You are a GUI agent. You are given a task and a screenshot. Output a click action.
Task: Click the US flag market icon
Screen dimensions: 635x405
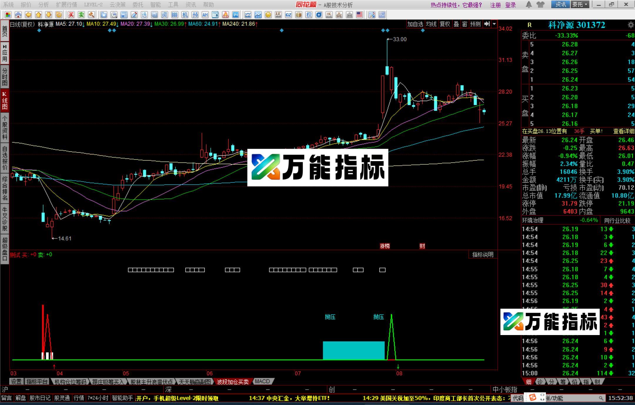(x=359, y=15)
